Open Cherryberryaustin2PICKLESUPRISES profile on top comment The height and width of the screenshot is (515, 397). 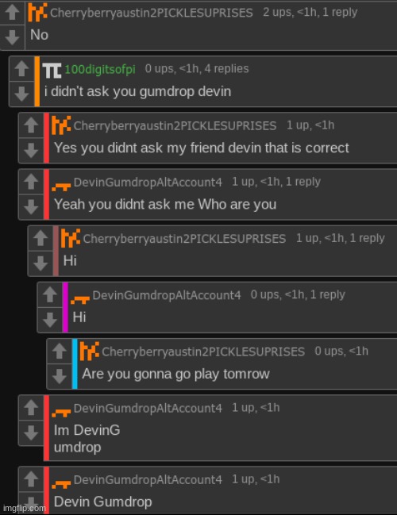tap(151, 13)
